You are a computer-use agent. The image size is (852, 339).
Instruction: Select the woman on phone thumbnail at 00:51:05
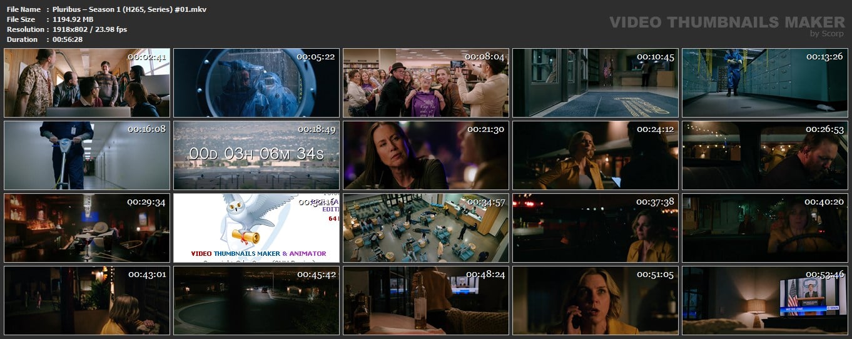pyautogui.click(x=596, y=301)
